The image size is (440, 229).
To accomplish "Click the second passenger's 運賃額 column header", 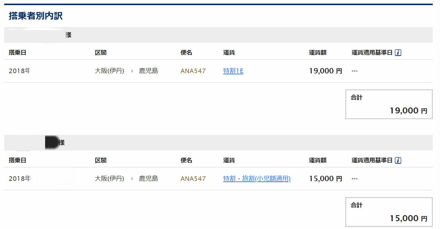I will (x=317, y=160).
